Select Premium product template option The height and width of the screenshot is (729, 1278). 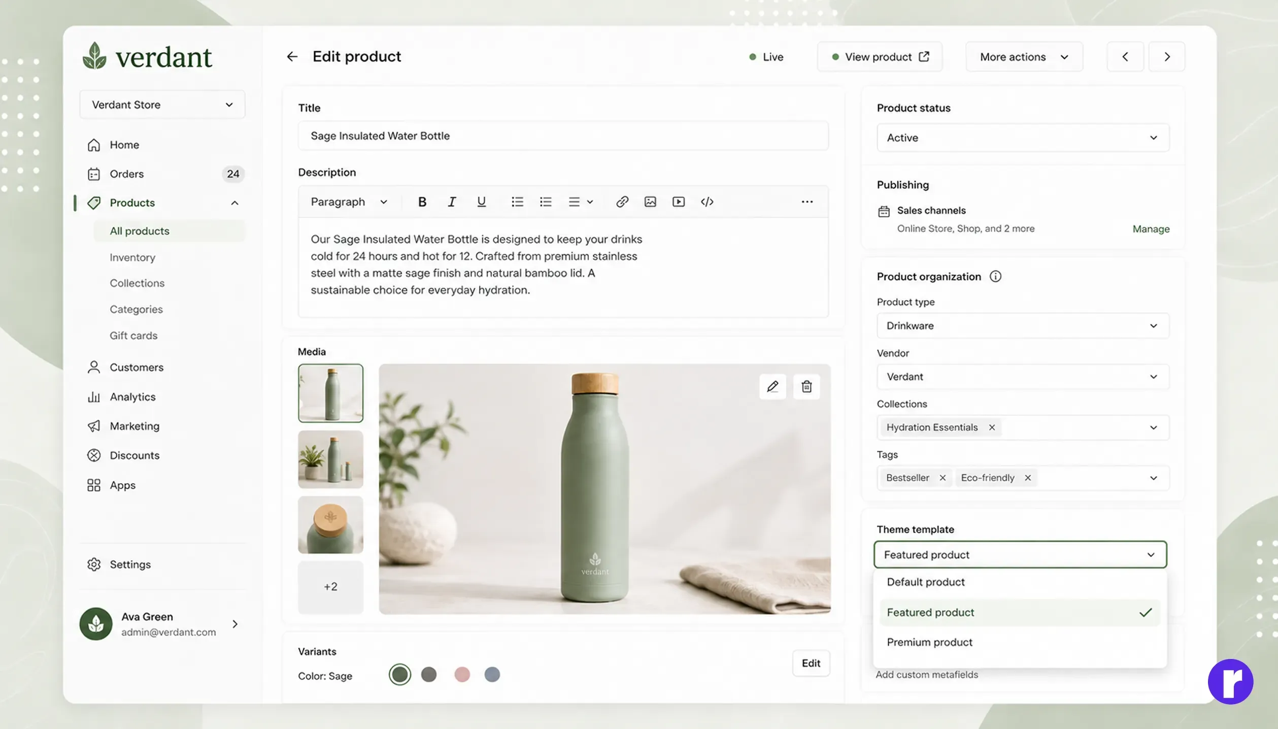click(1020, 642)
